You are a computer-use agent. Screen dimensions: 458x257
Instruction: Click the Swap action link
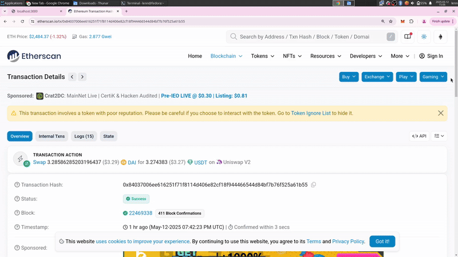tap(40, 162)
